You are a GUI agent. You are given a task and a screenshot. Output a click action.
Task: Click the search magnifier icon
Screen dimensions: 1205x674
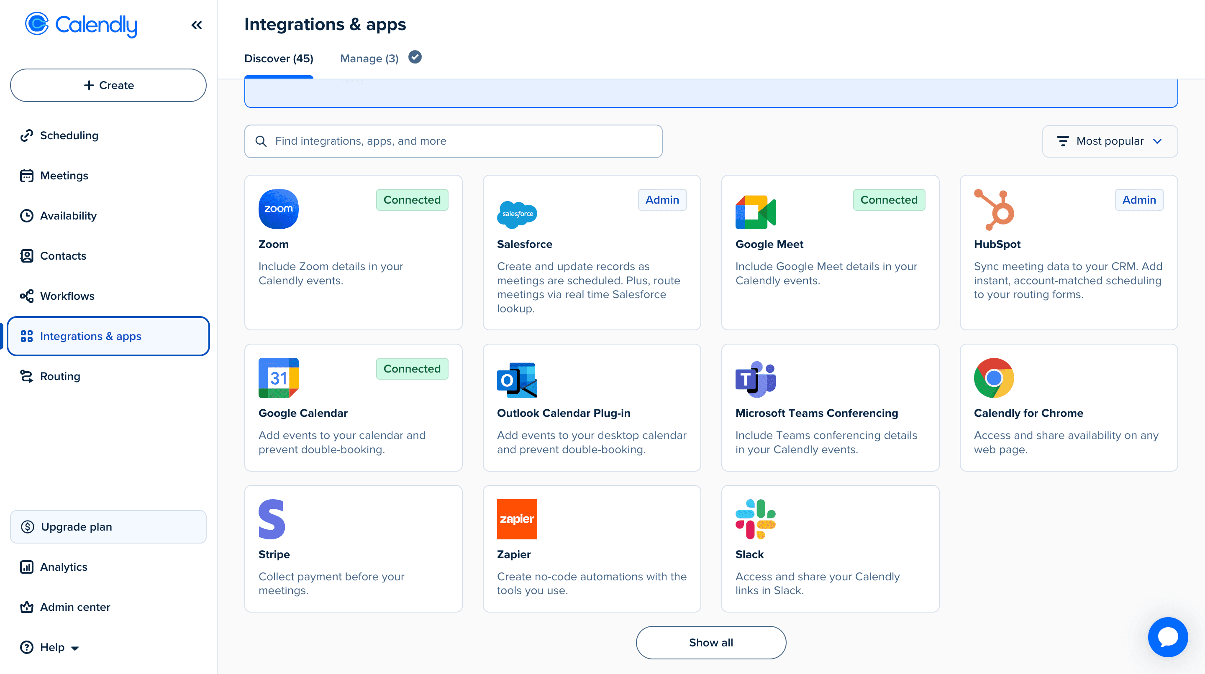click(x=261, y=141)
